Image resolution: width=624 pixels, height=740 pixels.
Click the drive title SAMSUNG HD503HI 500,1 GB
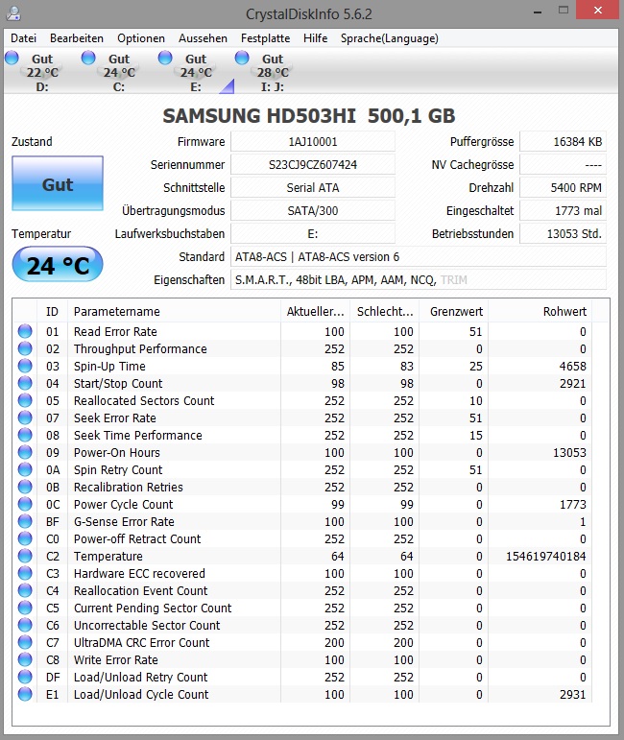309,116
